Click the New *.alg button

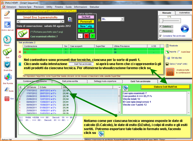pos(86,26)
